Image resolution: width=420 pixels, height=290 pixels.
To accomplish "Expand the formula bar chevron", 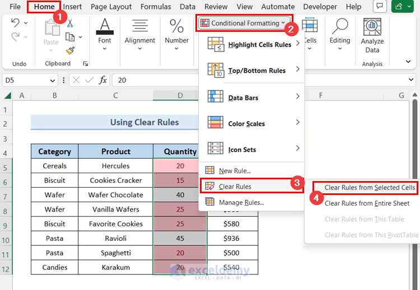I will click(411, 80).
